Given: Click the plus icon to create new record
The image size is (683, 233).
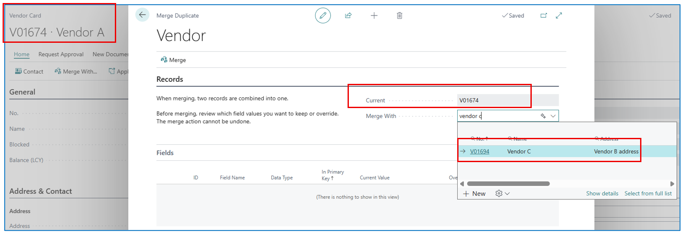Looking at the screenshot, I should (x=374, y=16).
